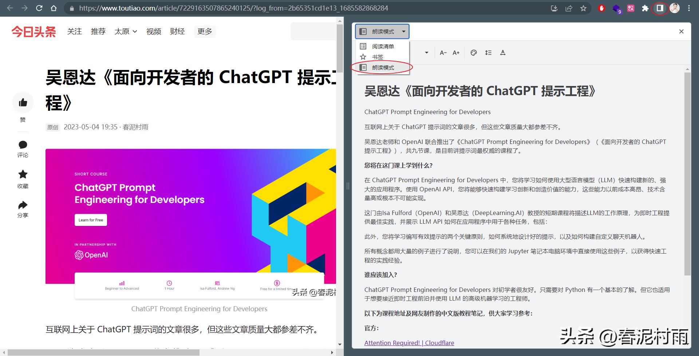Screen dimensions: 699x356
Task: Open the side panel icon in browser toolbar
Action: tap(659, 8)
